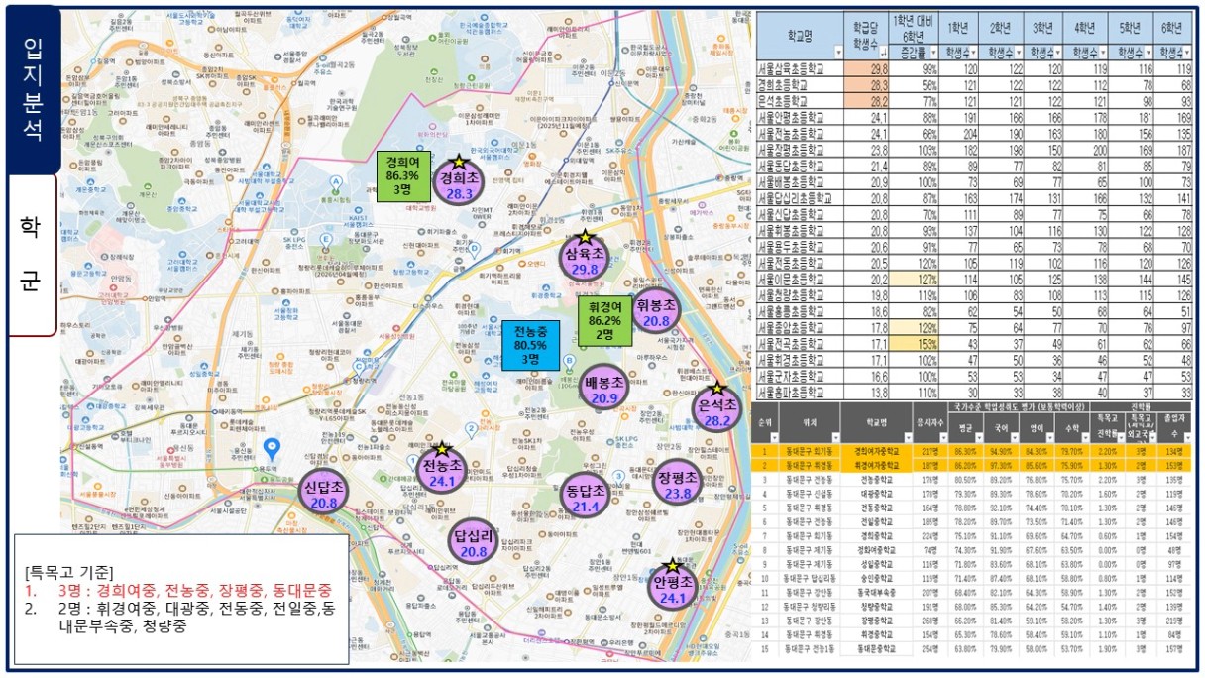Open the 학급당 학생수 sort dropdown
This screenshot has height=678, width=1205.
click(883, 52)
